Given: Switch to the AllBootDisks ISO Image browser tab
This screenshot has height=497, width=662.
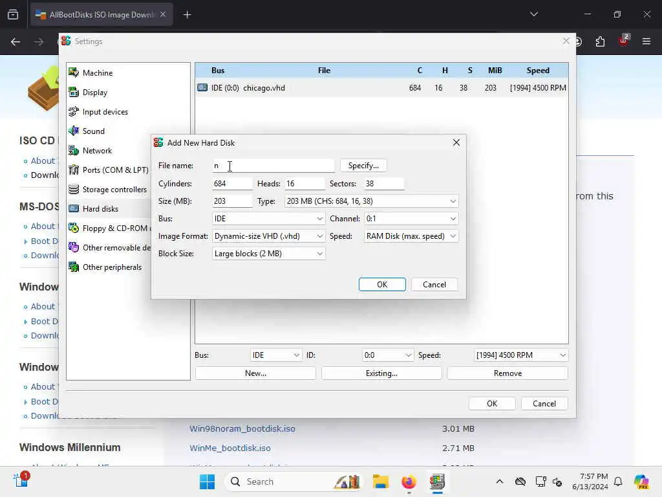Looking at the screenshot, I should pos(101,15).
